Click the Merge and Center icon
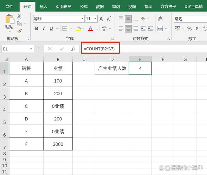Viewport: 207px width, 175px height. coord(160,29)
